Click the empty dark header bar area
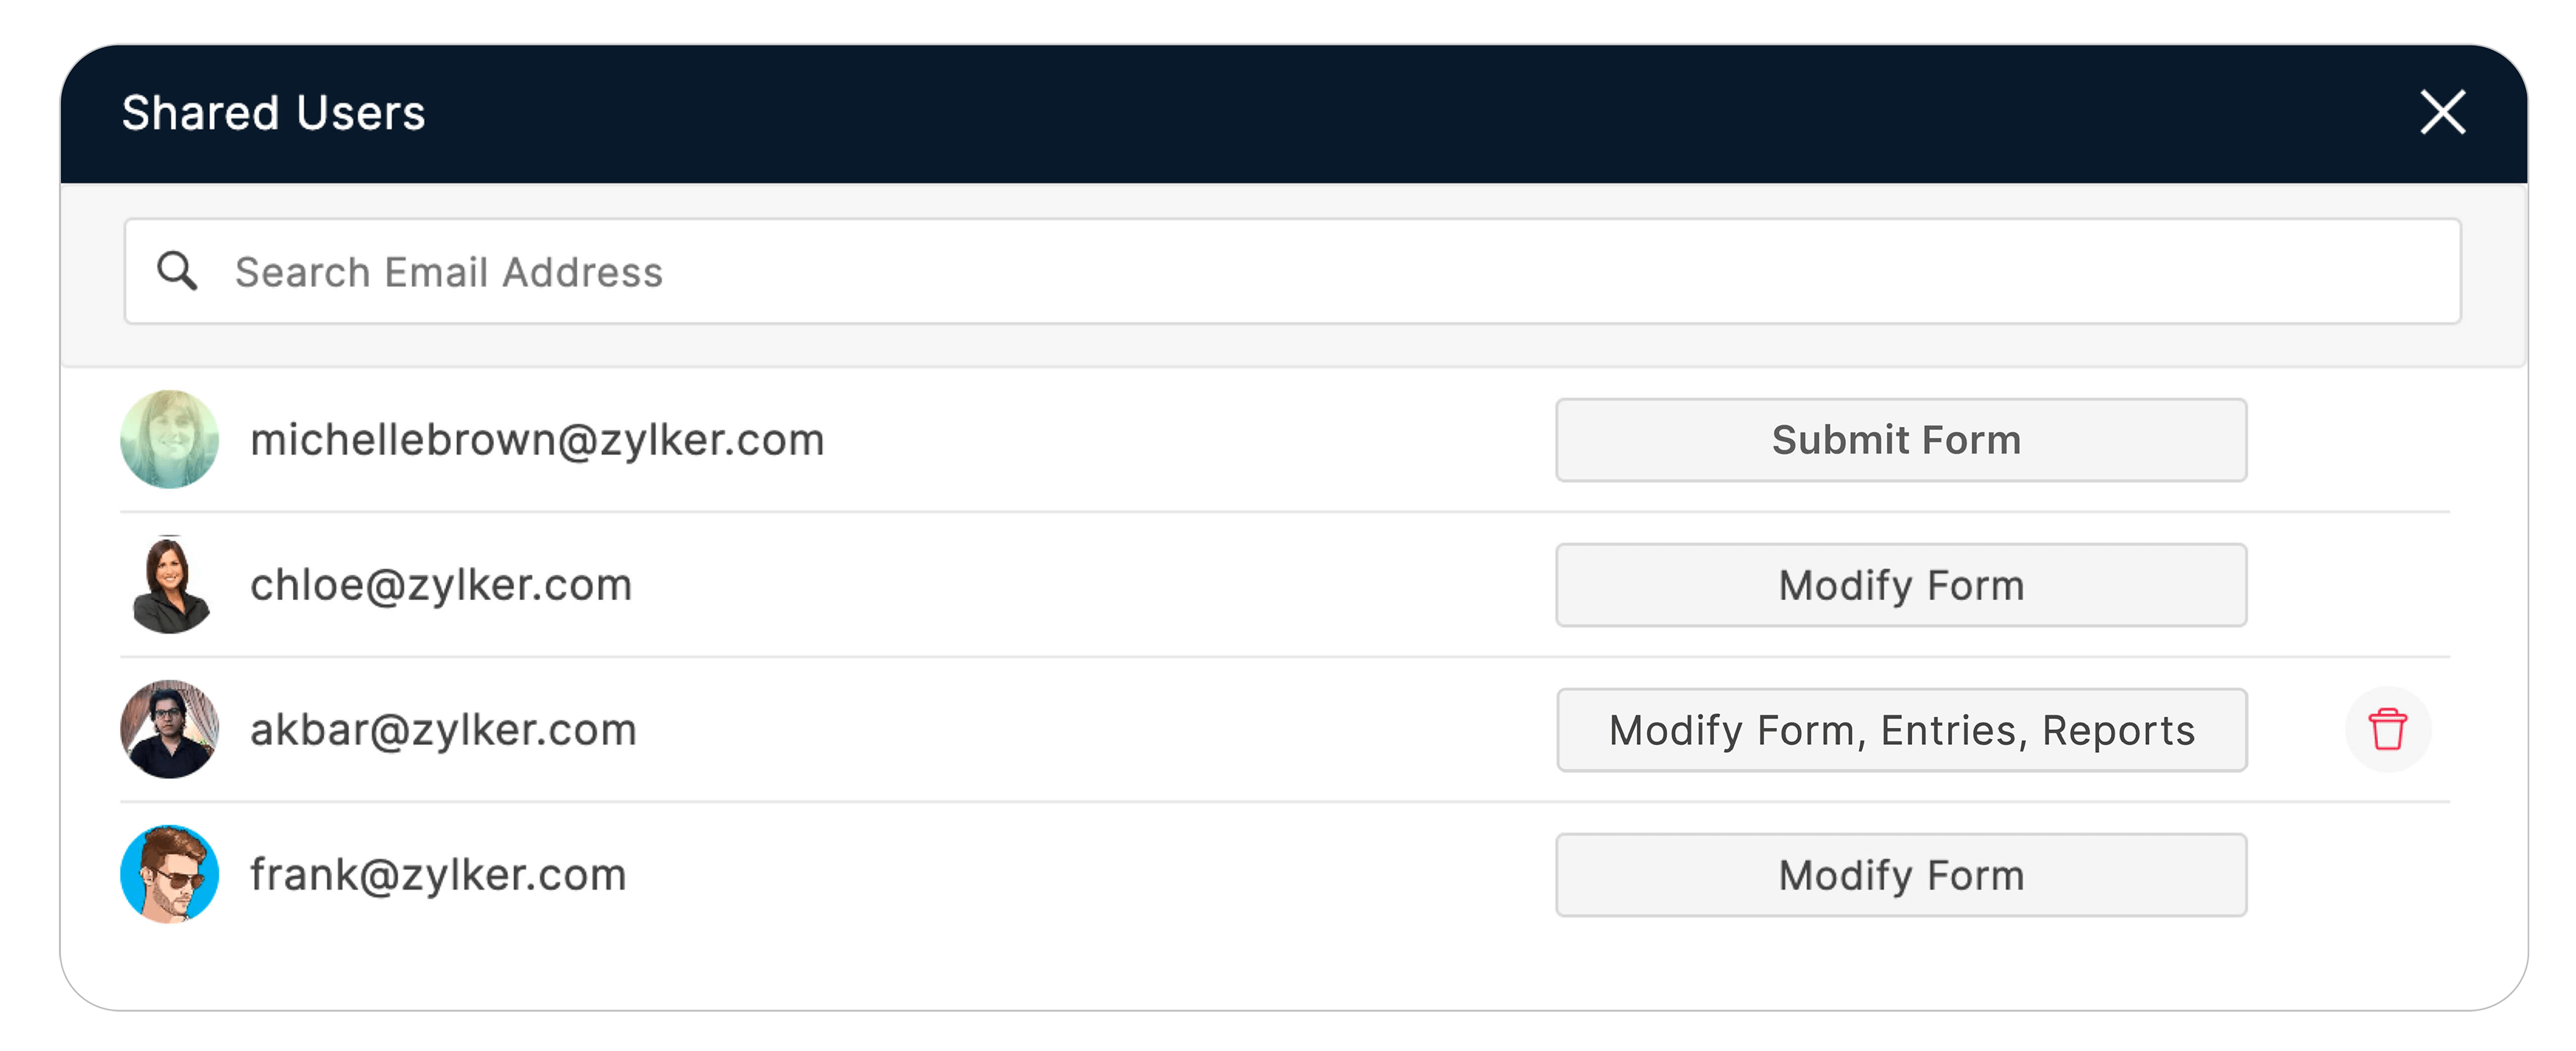The width and height of the screenshot is (2576, 1051). (1300, 113)
